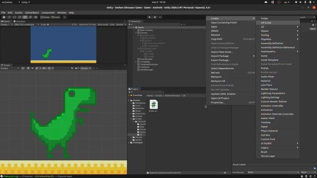Switch to the Animation tab

19,21
